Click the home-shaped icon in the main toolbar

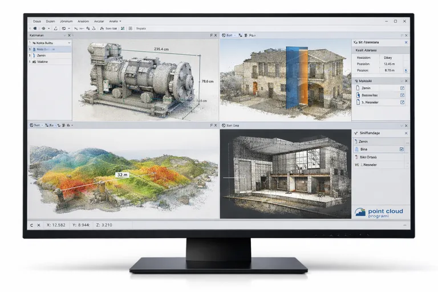tap(43, 29)
